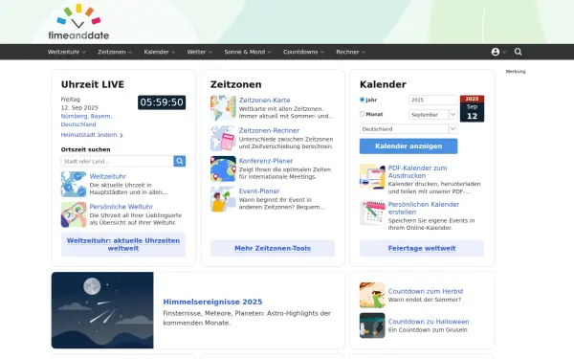Click the Zeitzonen card heading
Screen dimensions: 574x359
pos(235,84)
